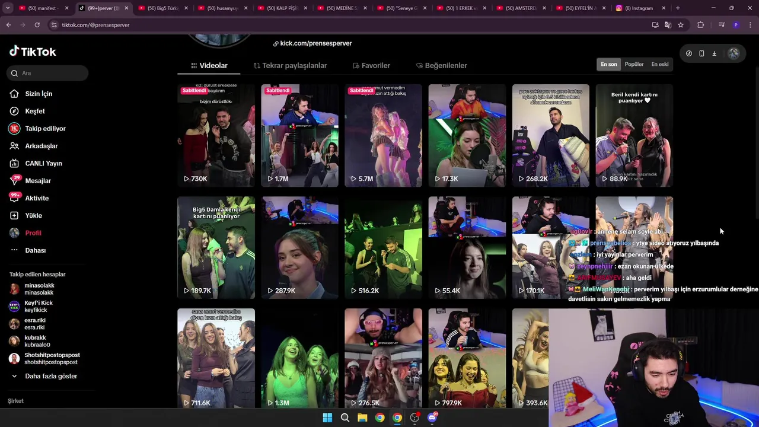Viewport: 759px width, 427px height.
Task: Switch to Beğenilenler tab
Action: pos(442,65)
